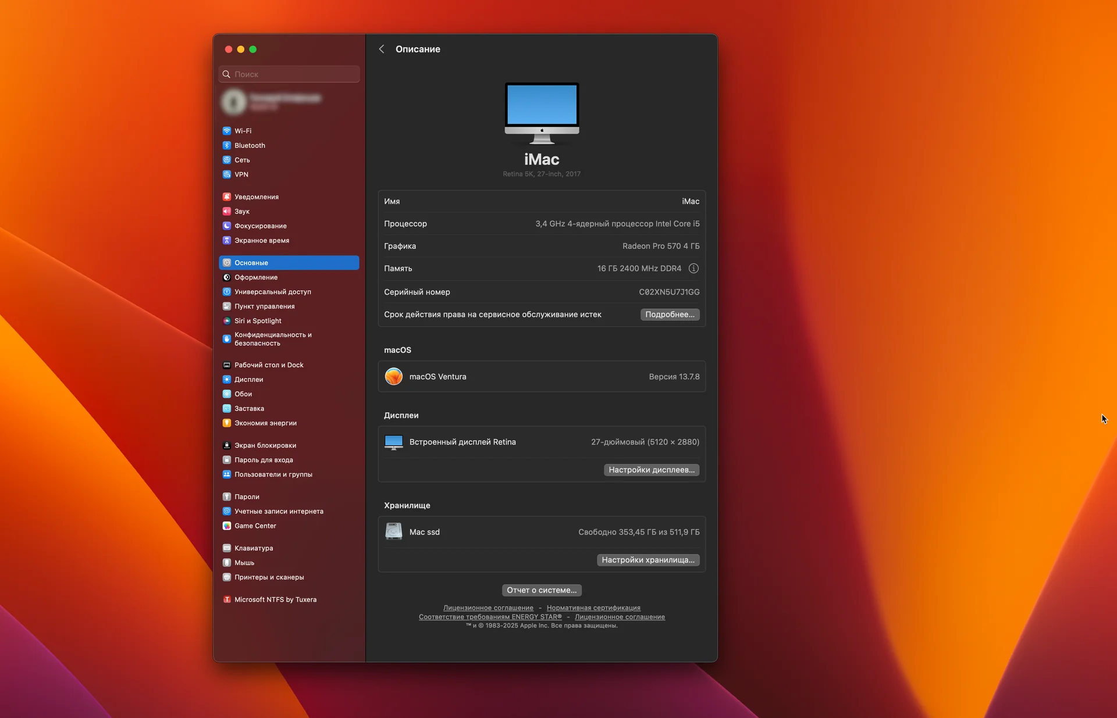
Task: Open Клавиатура settings in sidebar
Action: pyautogui.click(x=289, y=548)
